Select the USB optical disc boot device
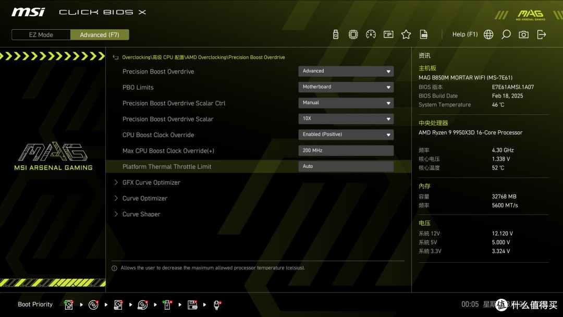 (142, 305)
